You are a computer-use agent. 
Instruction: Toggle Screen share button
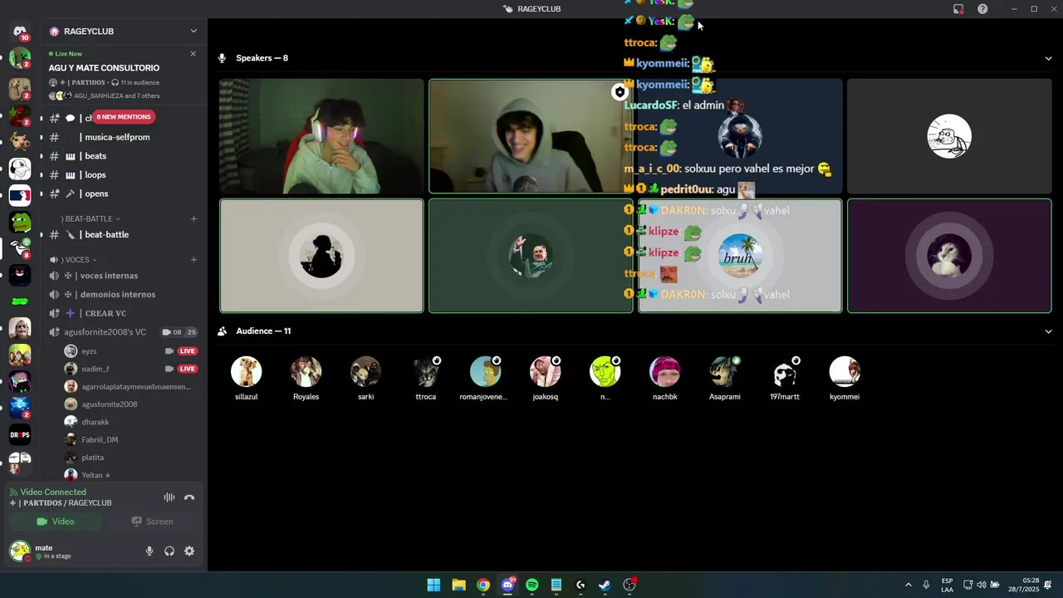[x=152, y=522]
